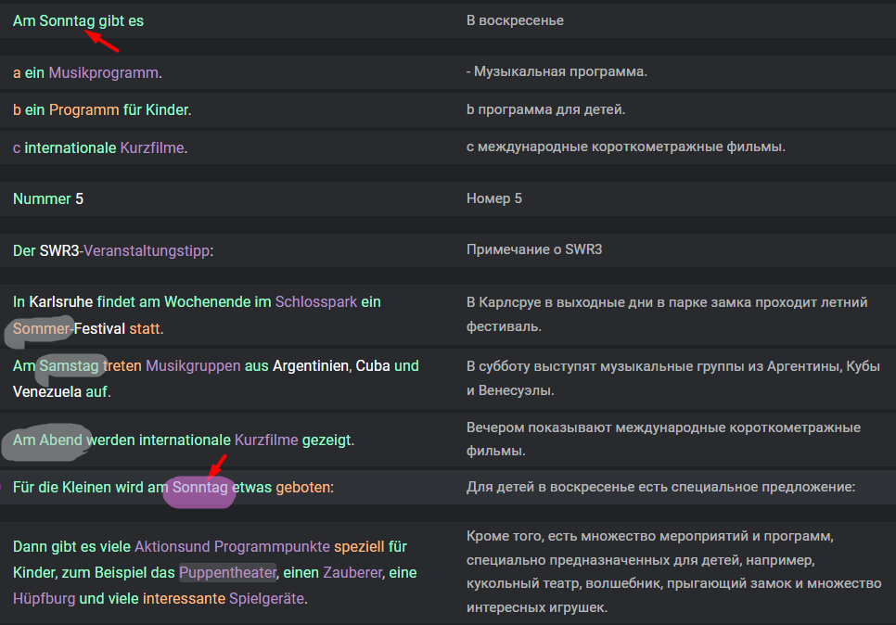
Task: Click the translation 'b программа для детей.'
Action: (545, 109)
